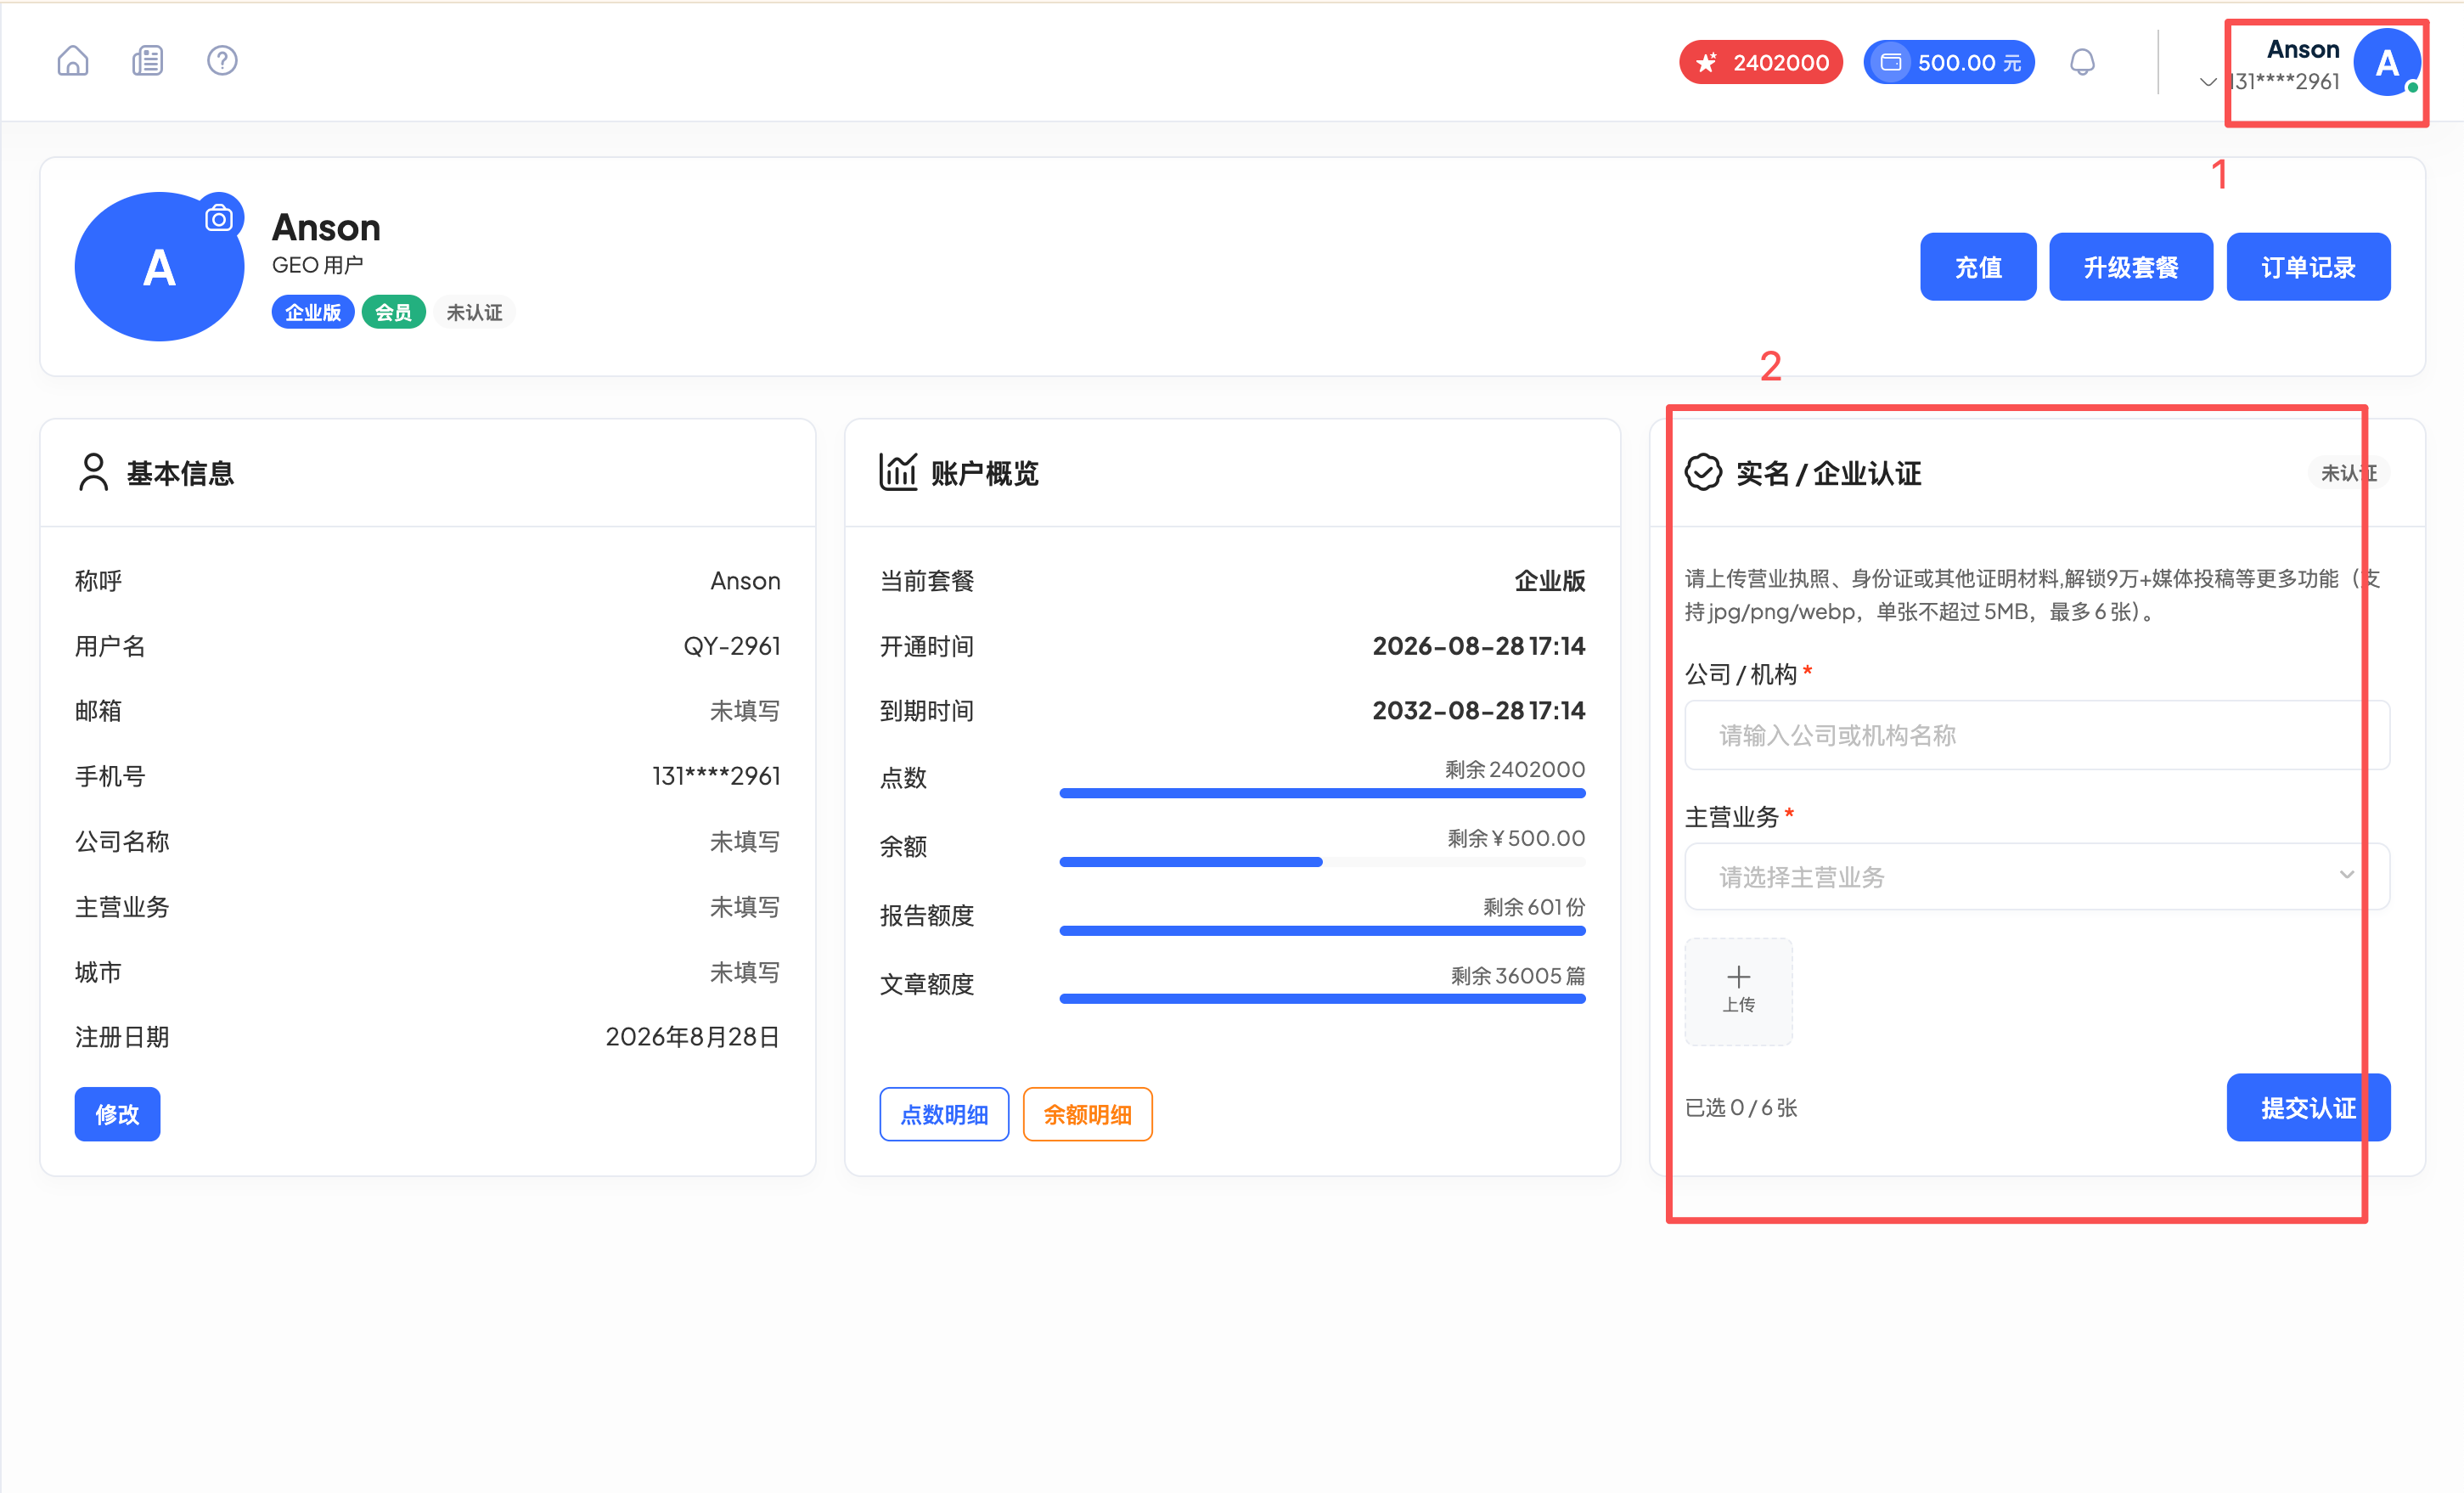Expand the user menu chevron in header

click(x=2207, y=82)
